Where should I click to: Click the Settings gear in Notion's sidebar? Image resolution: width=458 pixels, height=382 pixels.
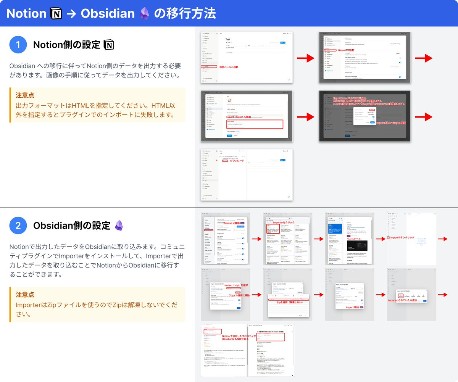pos(203,66)
